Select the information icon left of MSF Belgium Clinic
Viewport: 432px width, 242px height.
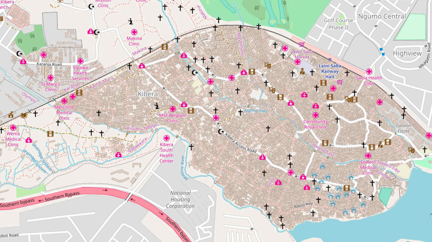click(x=157, y=106)
